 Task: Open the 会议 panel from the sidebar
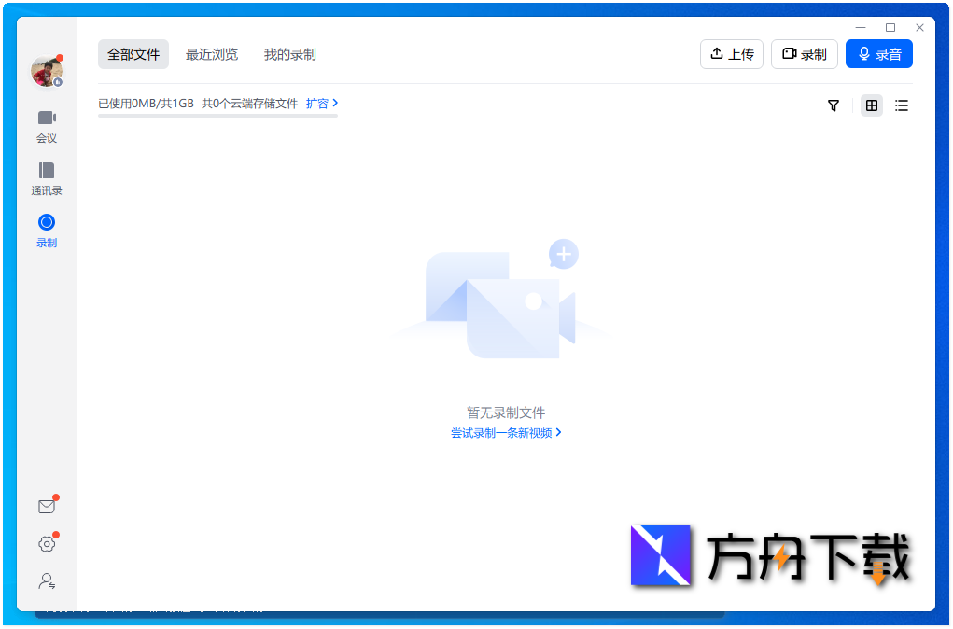47,125
